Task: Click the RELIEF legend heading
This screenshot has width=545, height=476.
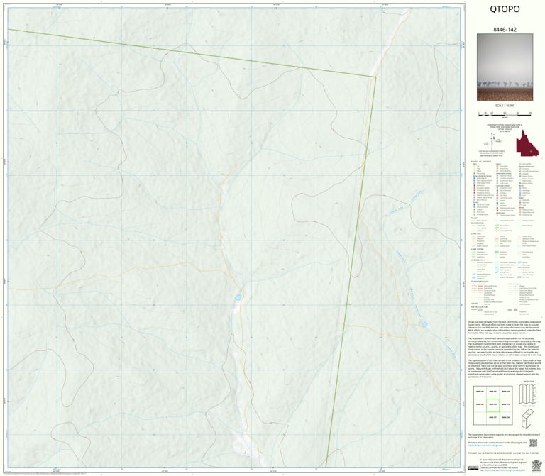Action: tap(474, 218)
